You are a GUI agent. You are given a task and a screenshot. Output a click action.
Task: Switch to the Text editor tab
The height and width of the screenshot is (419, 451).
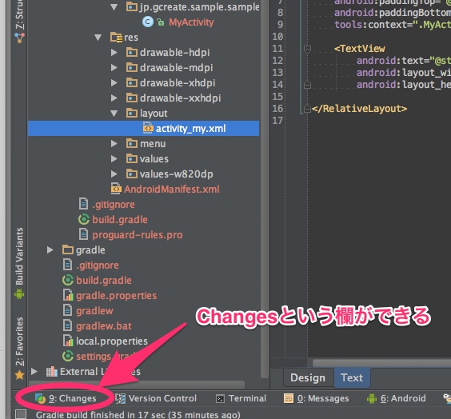352,377
